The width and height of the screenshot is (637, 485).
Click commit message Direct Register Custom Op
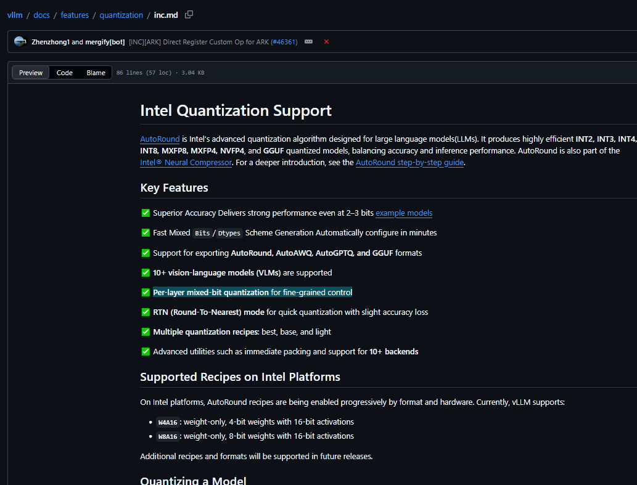pos(199,42)
